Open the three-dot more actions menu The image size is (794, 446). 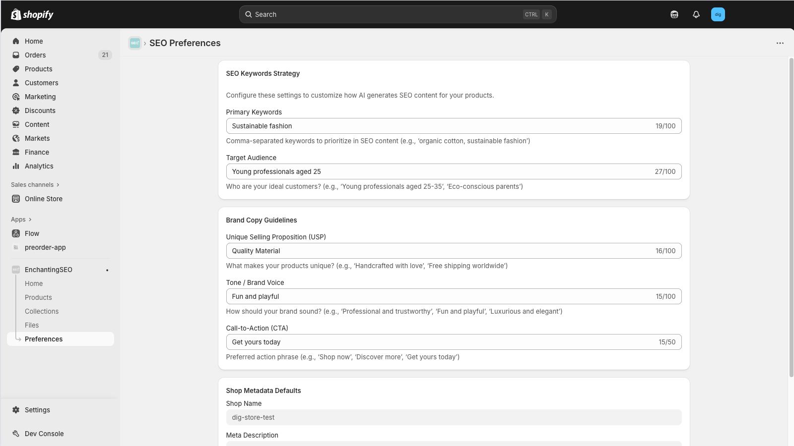pos(780,43)
